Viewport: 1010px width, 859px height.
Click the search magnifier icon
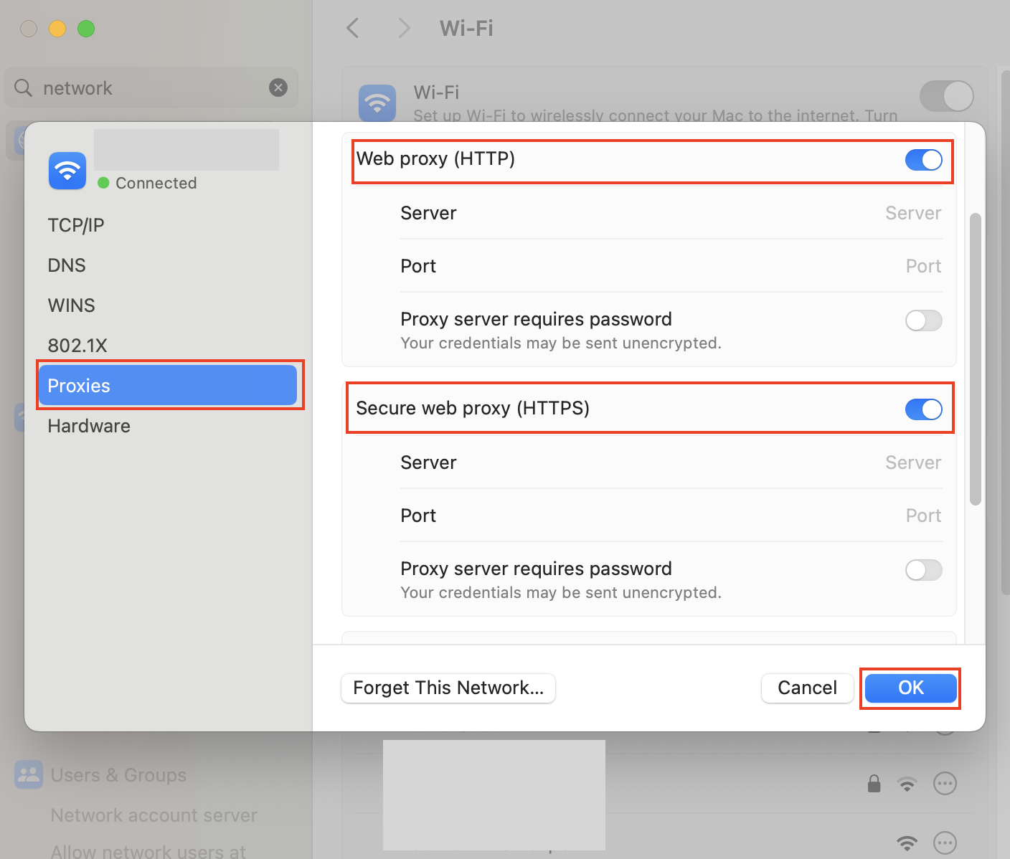click(x=22, y=88)
